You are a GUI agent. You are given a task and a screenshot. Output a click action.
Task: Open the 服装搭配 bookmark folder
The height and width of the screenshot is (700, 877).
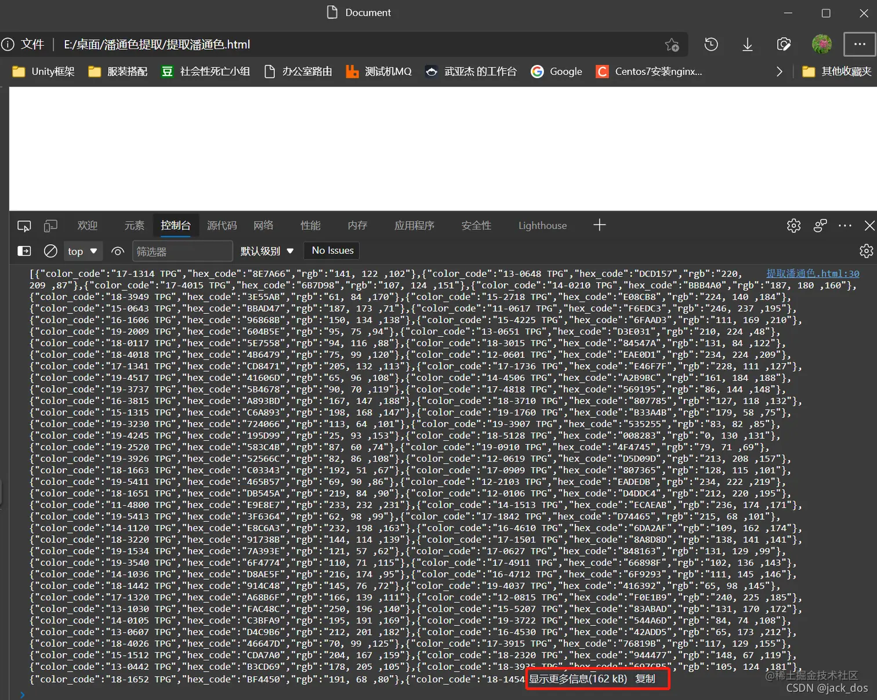[118, 71]
